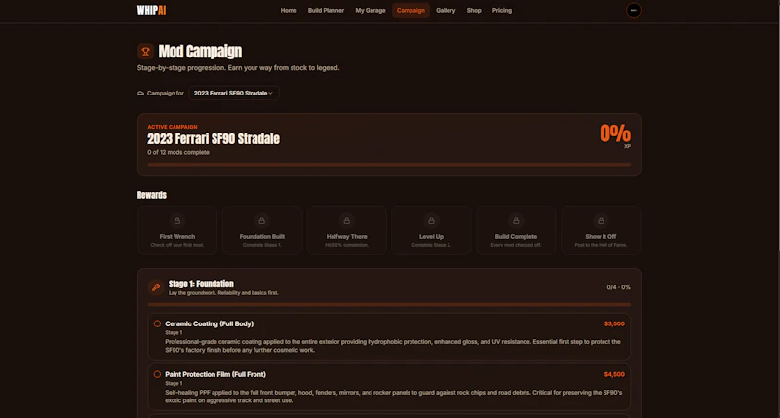Screen dimensions: 780x418
Task: Click the First Wrench lock icon
Action: coord(177,220)
